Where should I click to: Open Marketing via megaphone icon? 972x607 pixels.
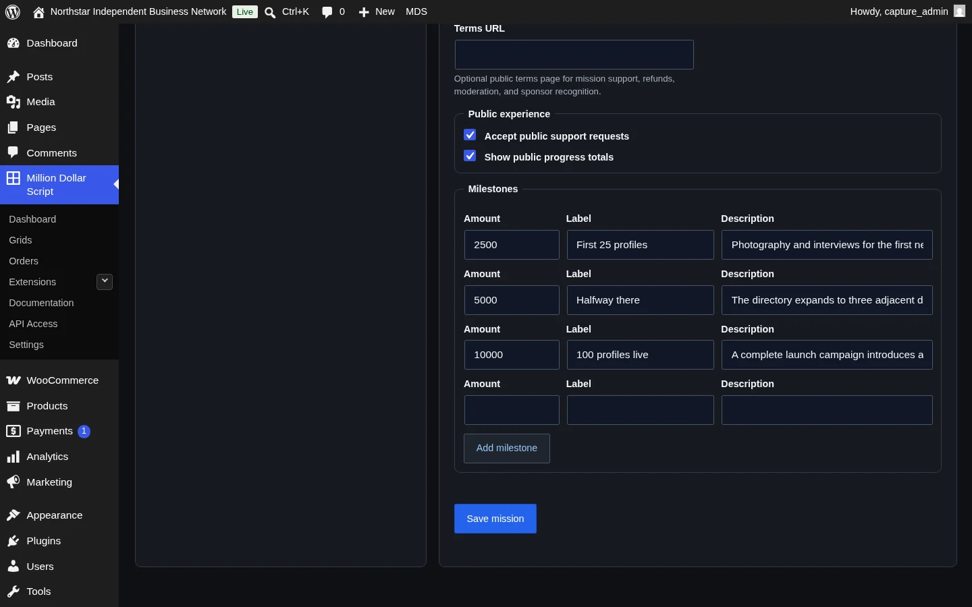(13, 482)
